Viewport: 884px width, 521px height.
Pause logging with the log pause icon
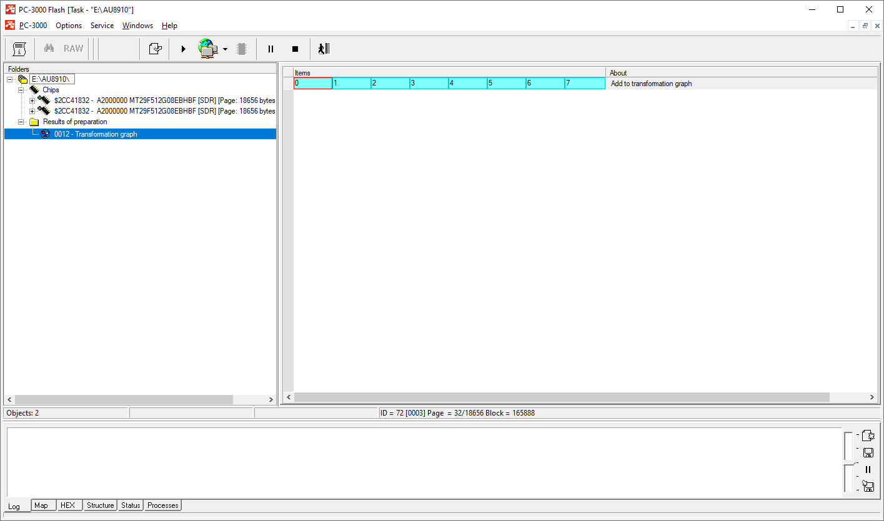click(x=868, y=470)
